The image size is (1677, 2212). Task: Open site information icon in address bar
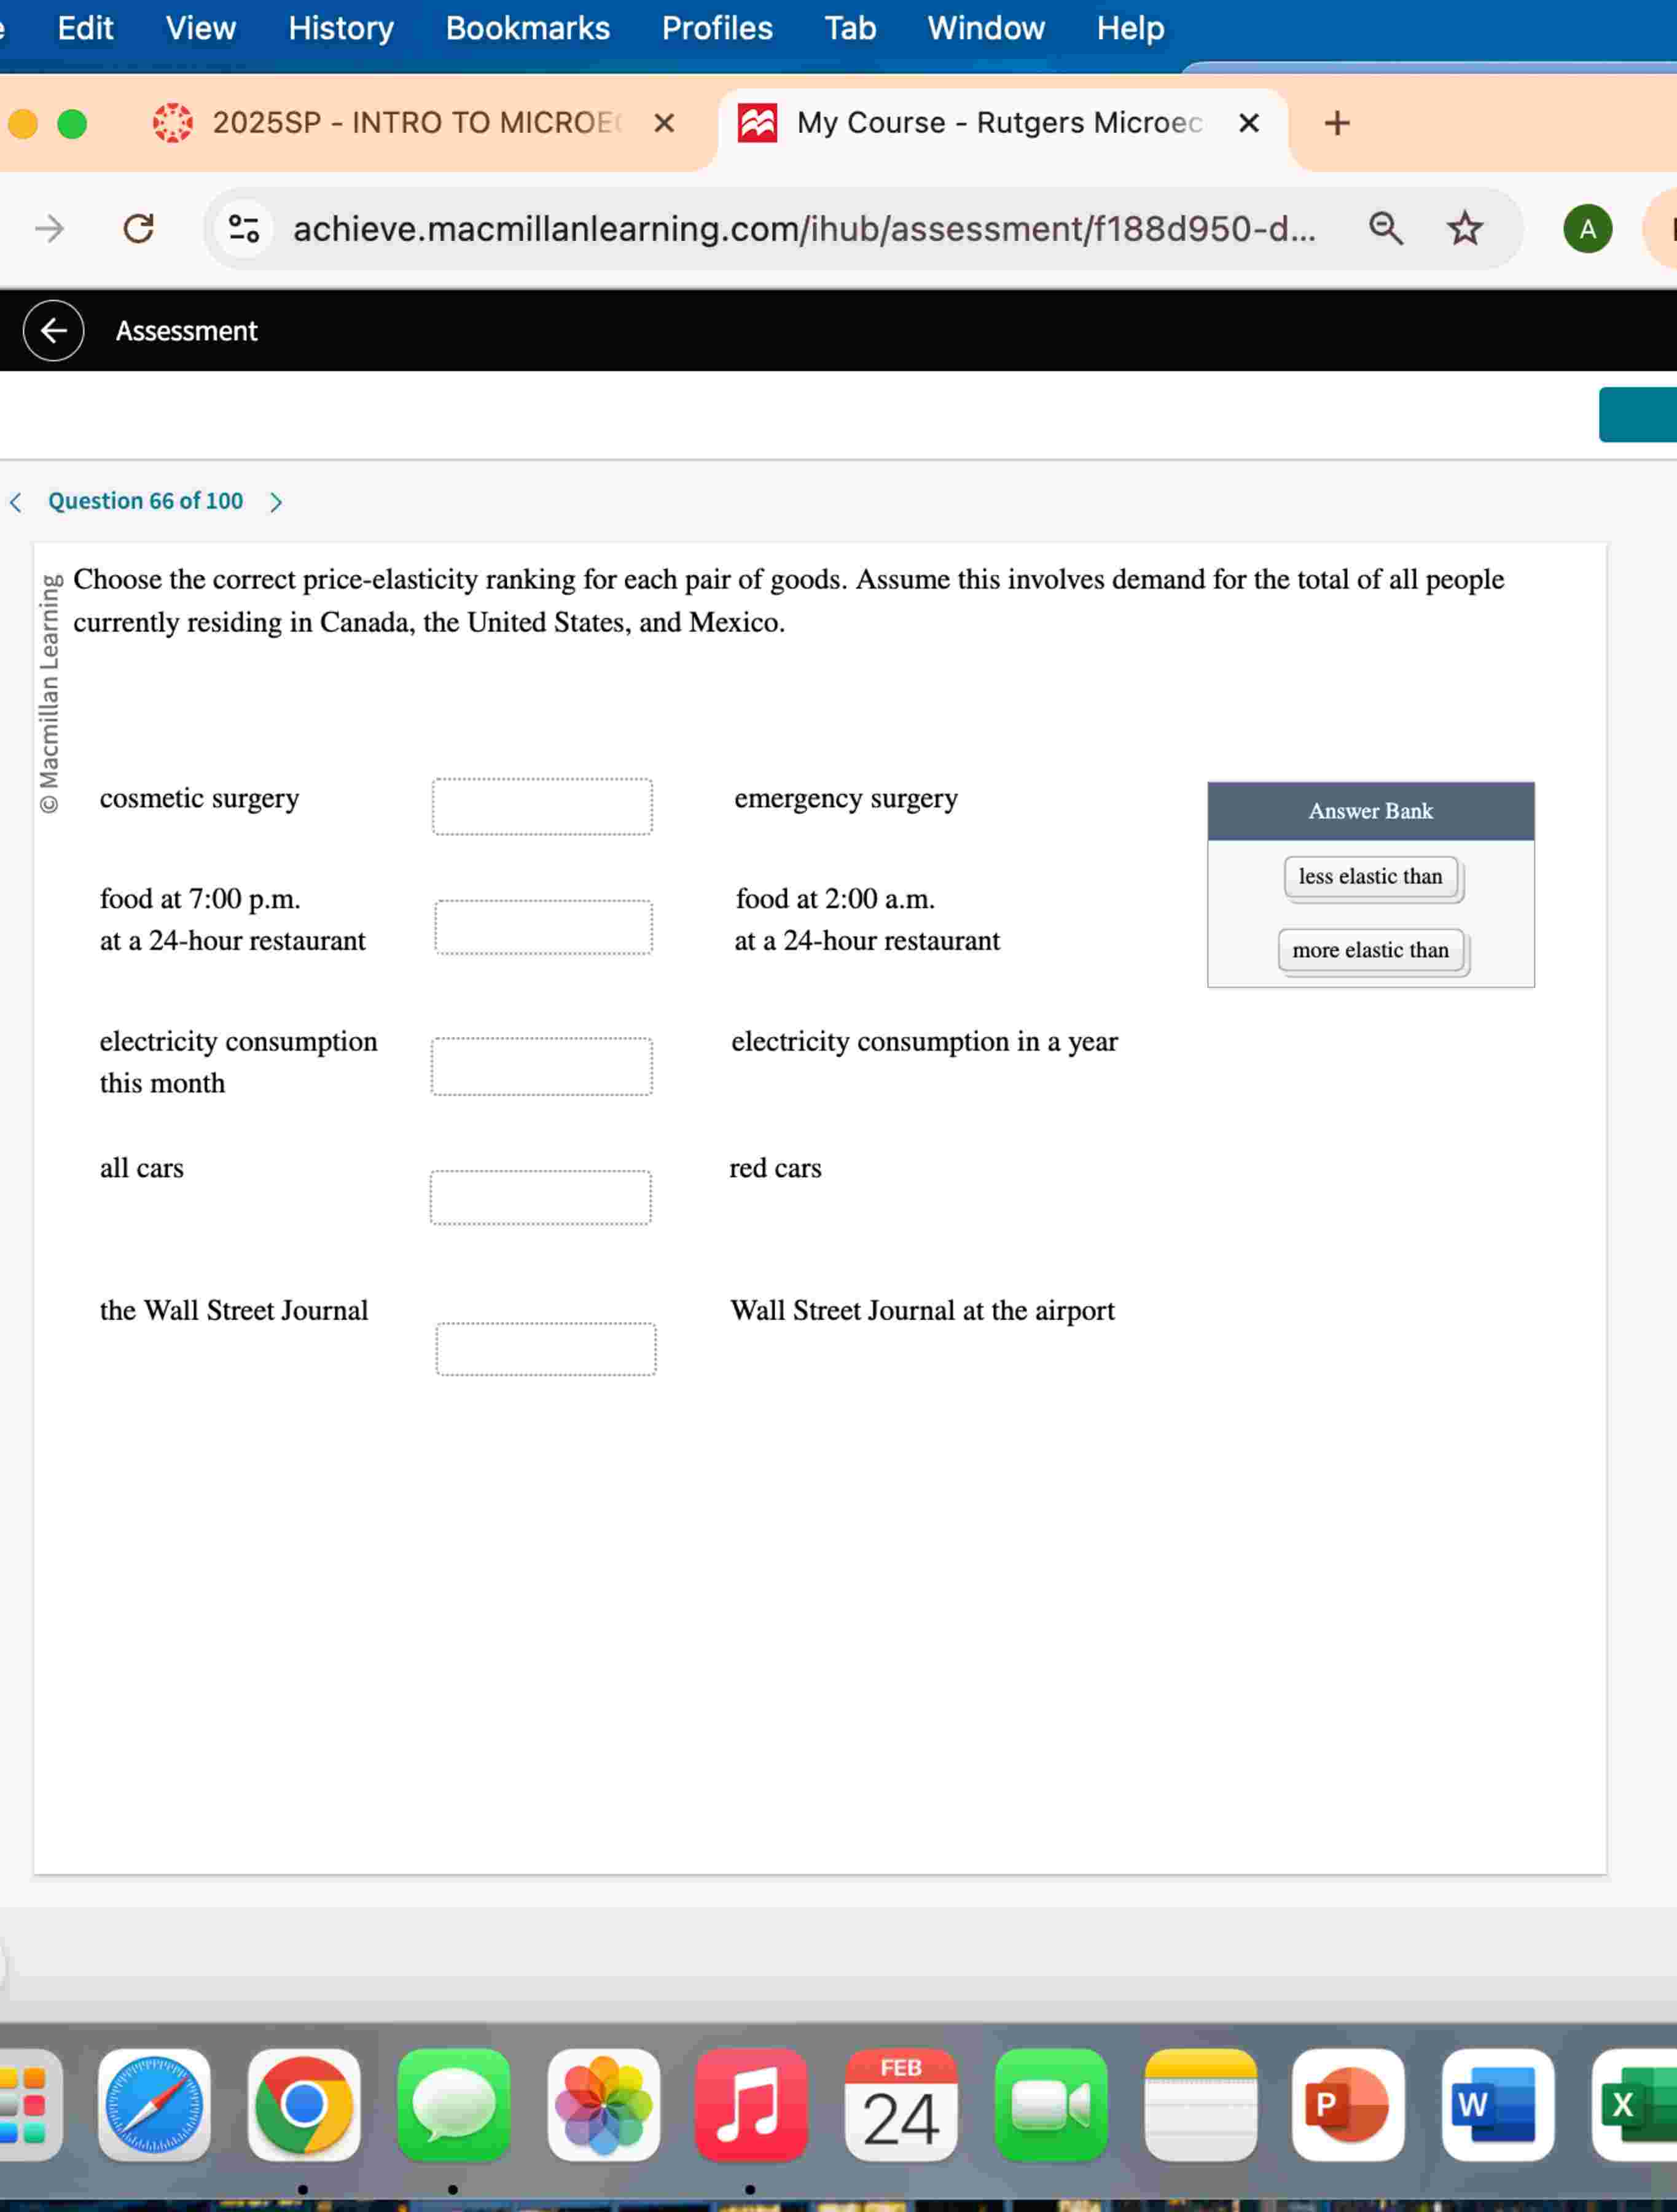click(244, 229)
